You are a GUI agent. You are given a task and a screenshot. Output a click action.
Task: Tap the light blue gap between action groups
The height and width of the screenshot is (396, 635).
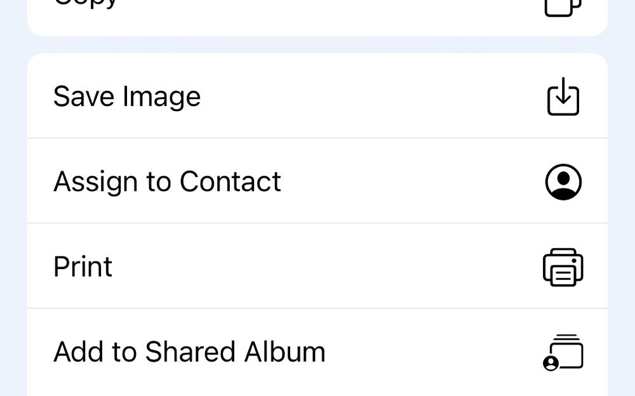[x=317, y=44]
